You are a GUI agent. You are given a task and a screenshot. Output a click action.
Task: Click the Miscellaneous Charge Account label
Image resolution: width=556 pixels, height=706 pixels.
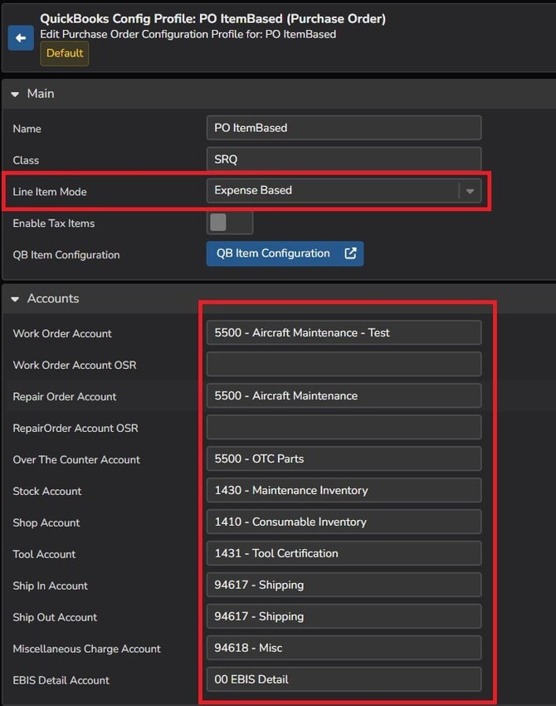point(86,649)
